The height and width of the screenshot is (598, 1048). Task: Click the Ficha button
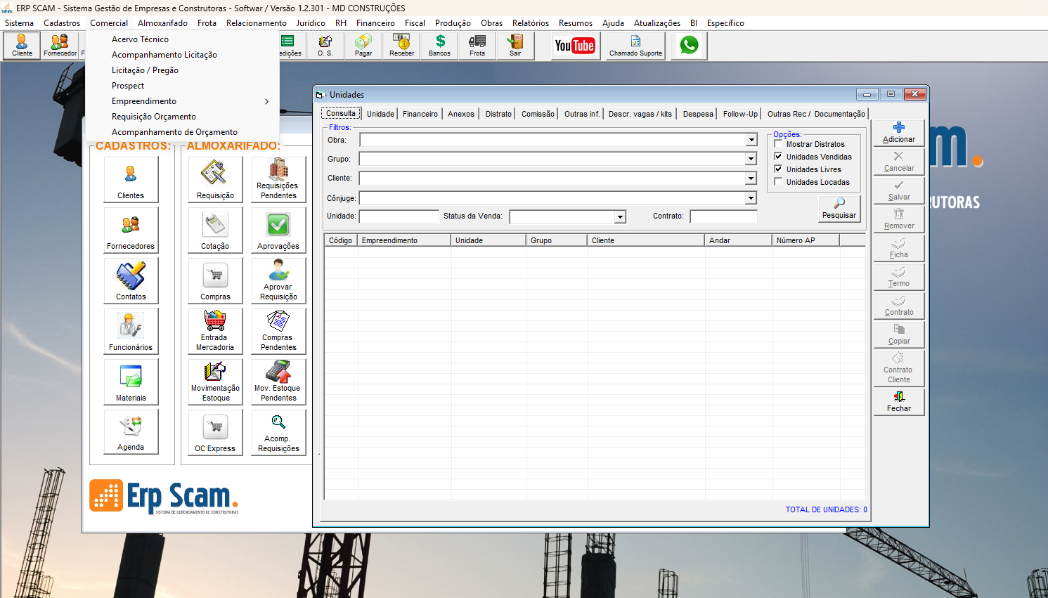[x=899, y=248]
